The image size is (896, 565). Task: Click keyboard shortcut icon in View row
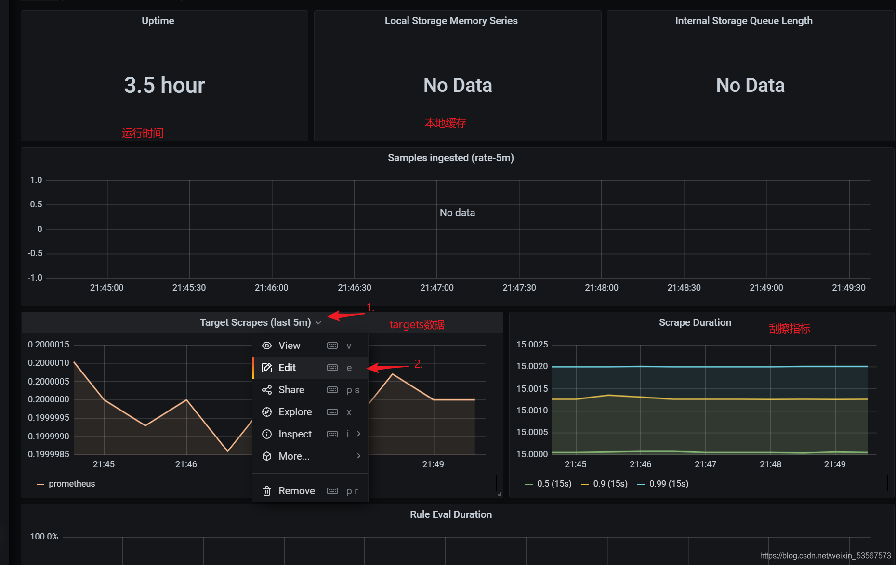point(332,346)
